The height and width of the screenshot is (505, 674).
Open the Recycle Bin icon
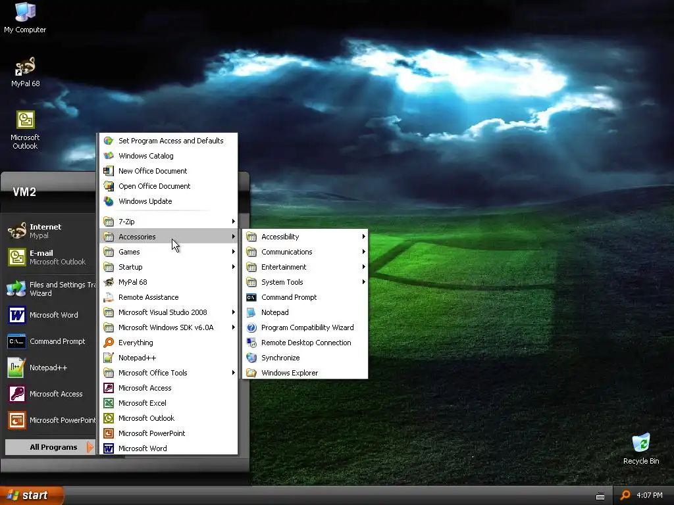641,448
